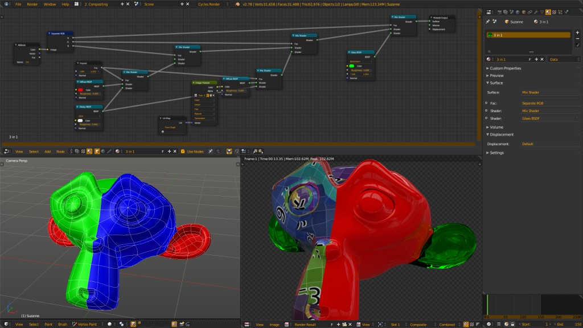Click X to unlink the 3 in 1 material
583x328 pixels.
(542, 59)
